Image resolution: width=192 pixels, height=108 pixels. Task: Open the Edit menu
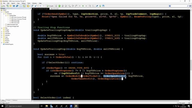click(8, 3)
